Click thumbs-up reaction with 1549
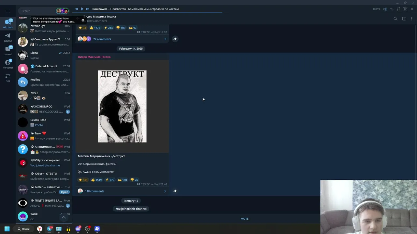The height and width of the screenshot is (234, 417). [x=96, y=180]
